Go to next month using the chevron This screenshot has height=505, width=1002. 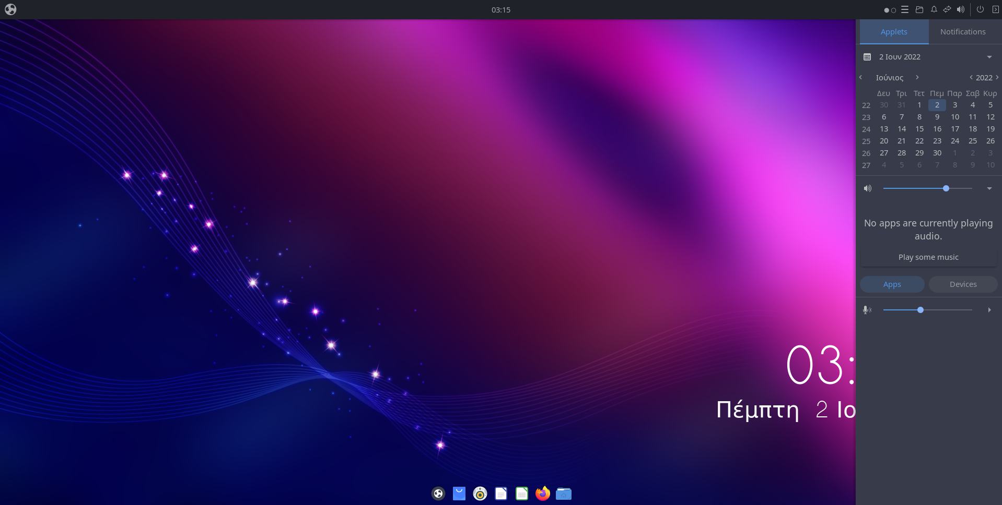917,77
